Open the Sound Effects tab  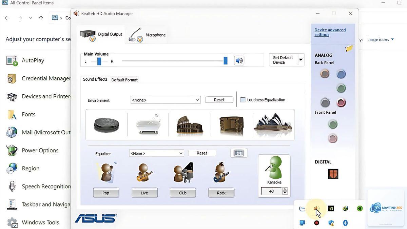(95, 79)
